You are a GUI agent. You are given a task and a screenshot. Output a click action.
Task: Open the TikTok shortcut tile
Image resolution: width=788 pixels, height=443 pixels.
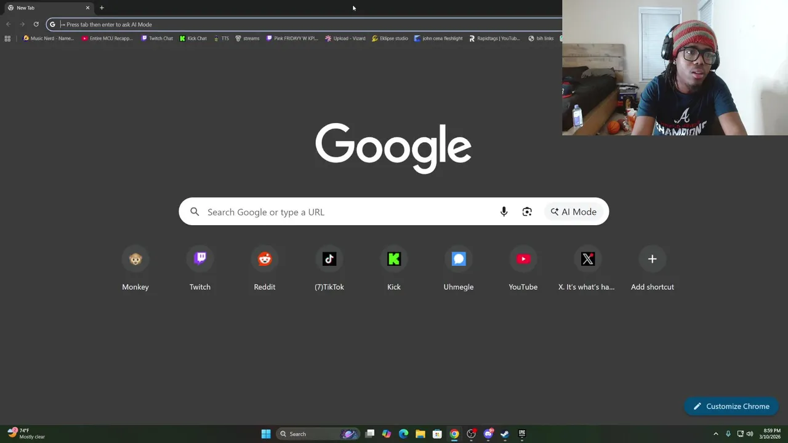tap(329, 269)
